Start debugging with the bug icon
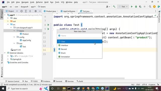This screenshot has height=91, width=161. click(136, 7)
